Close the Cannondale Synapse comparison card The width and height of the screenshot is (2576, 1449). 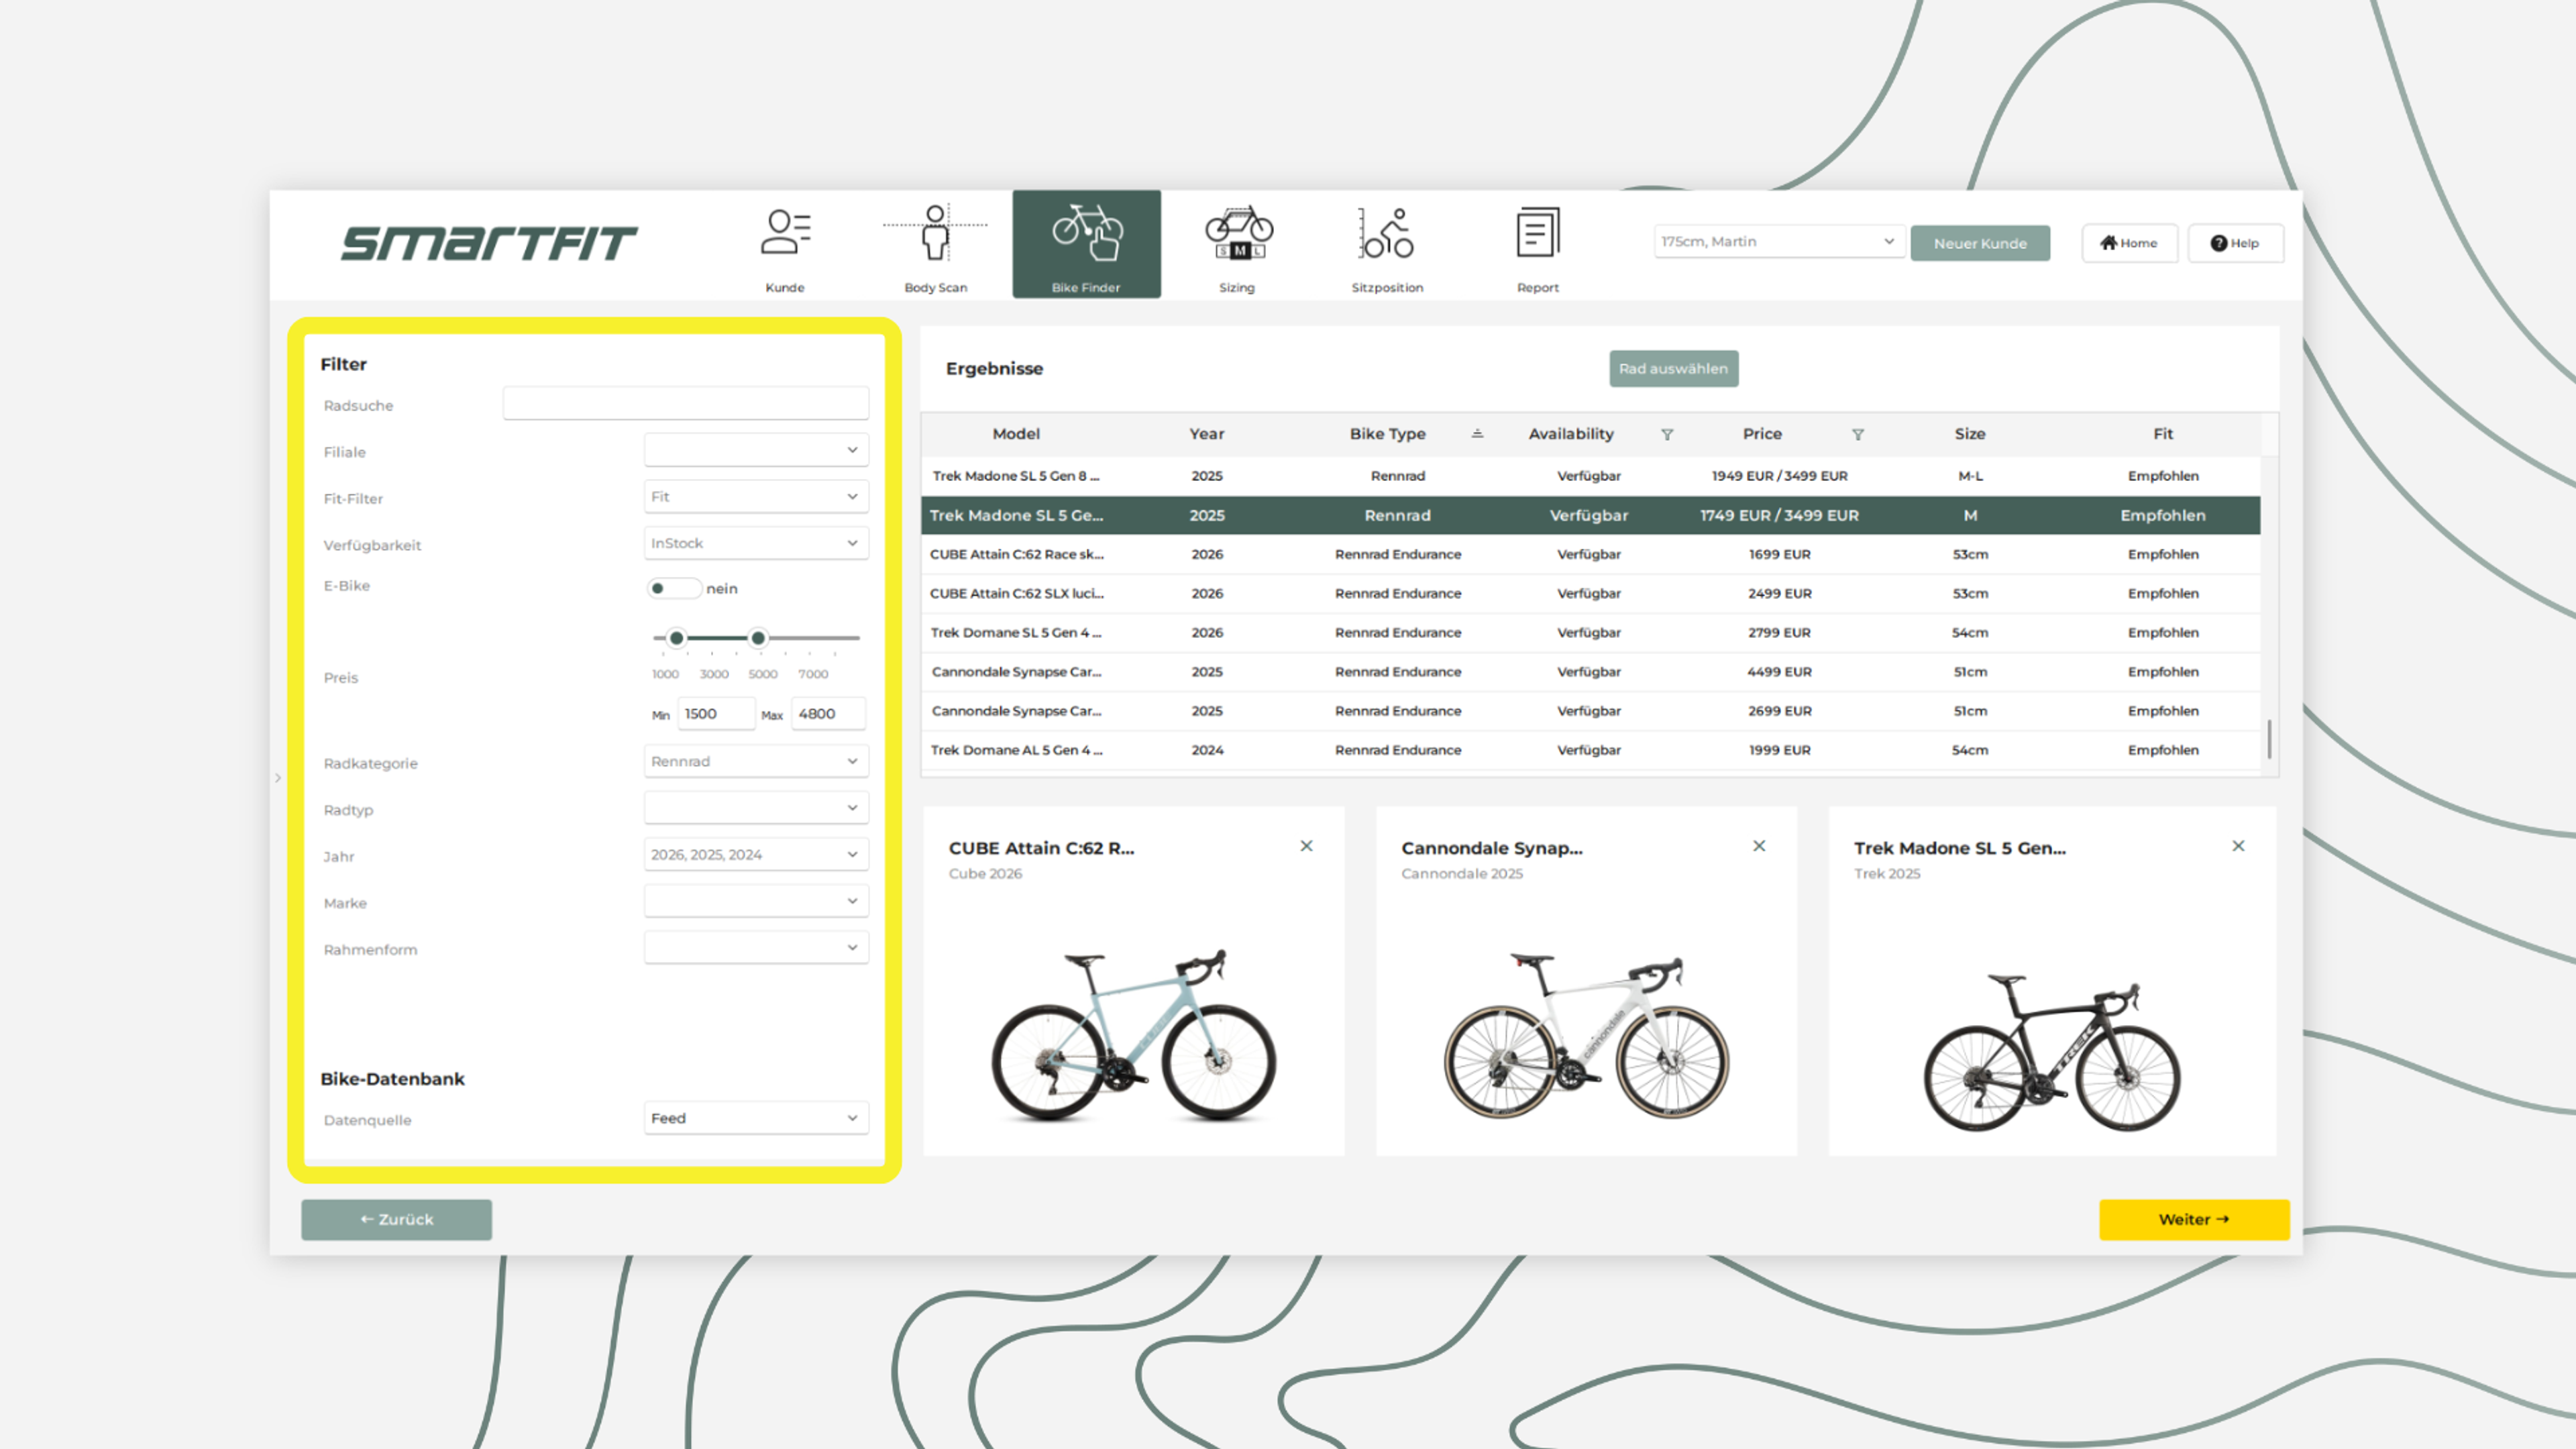pyautogui.click(x=1759, y=846)
